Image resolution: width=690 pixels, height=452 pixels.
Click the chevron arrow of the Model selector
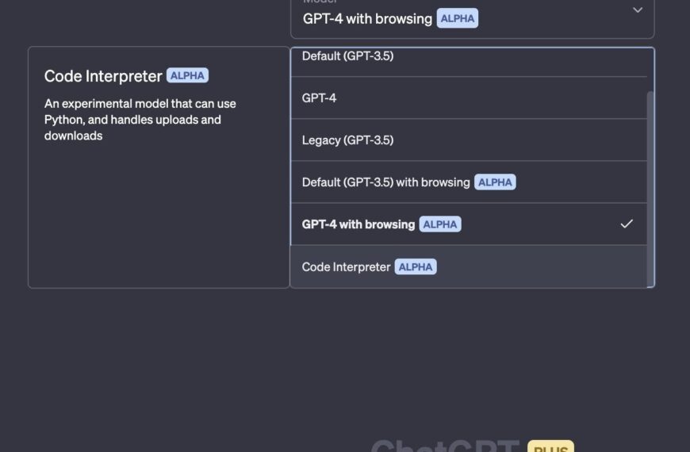tap(637, 10)
